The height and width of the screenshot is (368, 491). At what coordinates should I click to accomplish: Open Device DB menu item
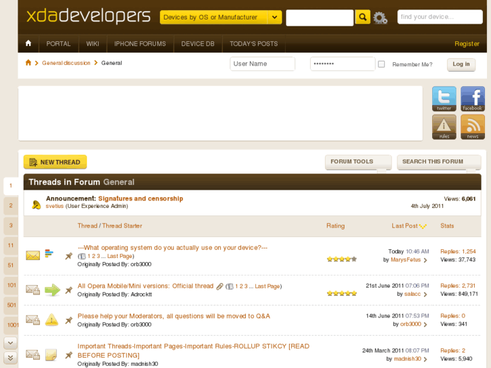coord(198,43)
